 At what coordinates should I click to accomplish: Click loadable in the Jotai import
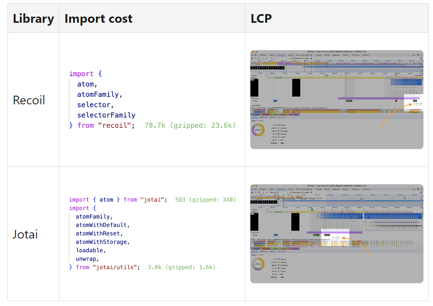pyautogui.click(x=89, y=250)
